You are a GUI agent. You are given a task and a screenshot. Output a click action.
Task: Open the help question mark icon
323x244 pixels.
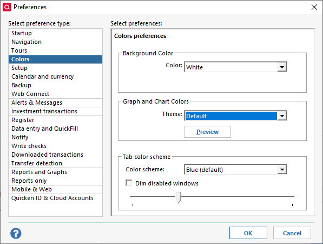pyautogui.click(x=16, y=234)
